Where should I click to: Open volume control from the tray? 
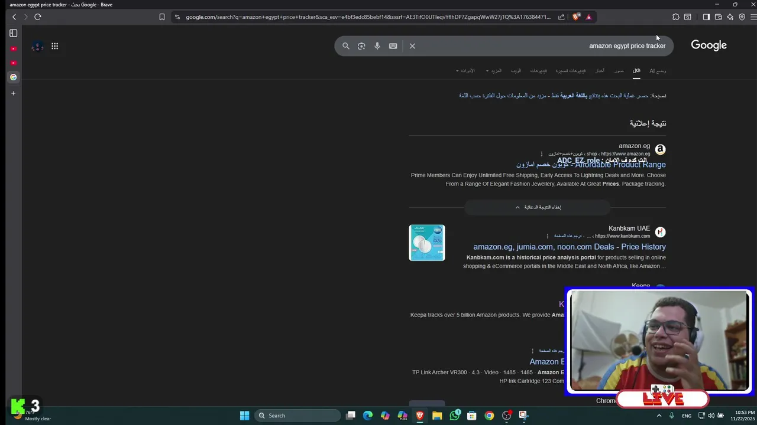coord(711,416)
